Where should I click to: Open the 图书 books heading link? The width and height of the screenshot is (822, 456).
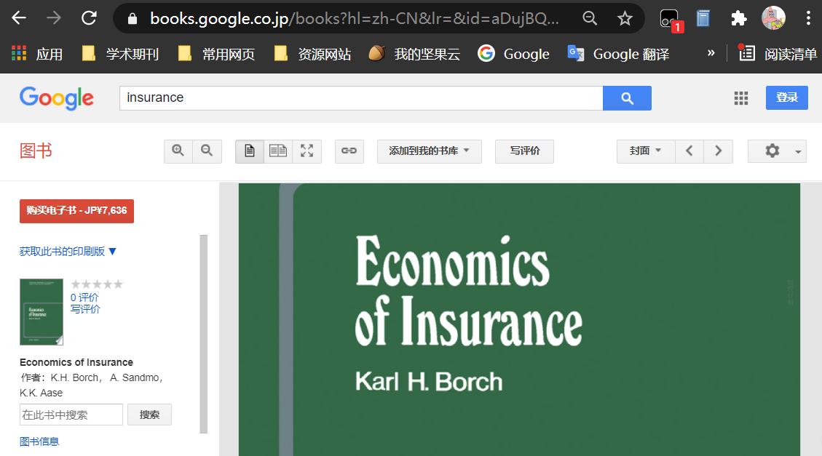click(36, 151)
